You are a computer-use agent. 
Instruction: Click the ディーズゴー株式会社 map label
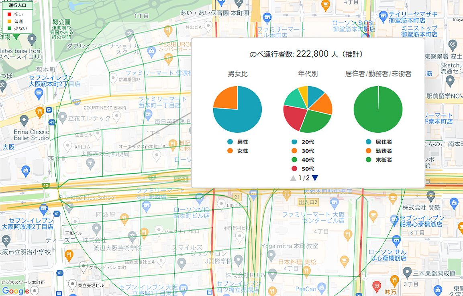pos(76,240)
